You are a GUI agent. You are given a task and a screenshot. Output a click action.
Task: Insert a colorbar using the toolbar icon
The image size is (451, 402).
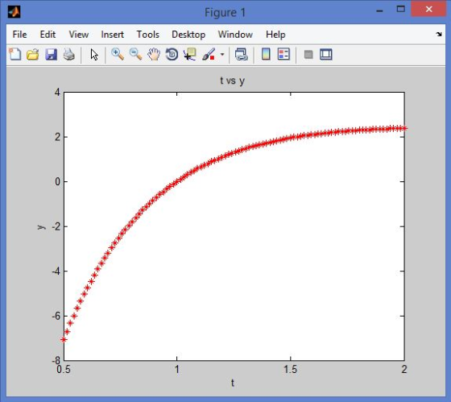pos(266,54)
